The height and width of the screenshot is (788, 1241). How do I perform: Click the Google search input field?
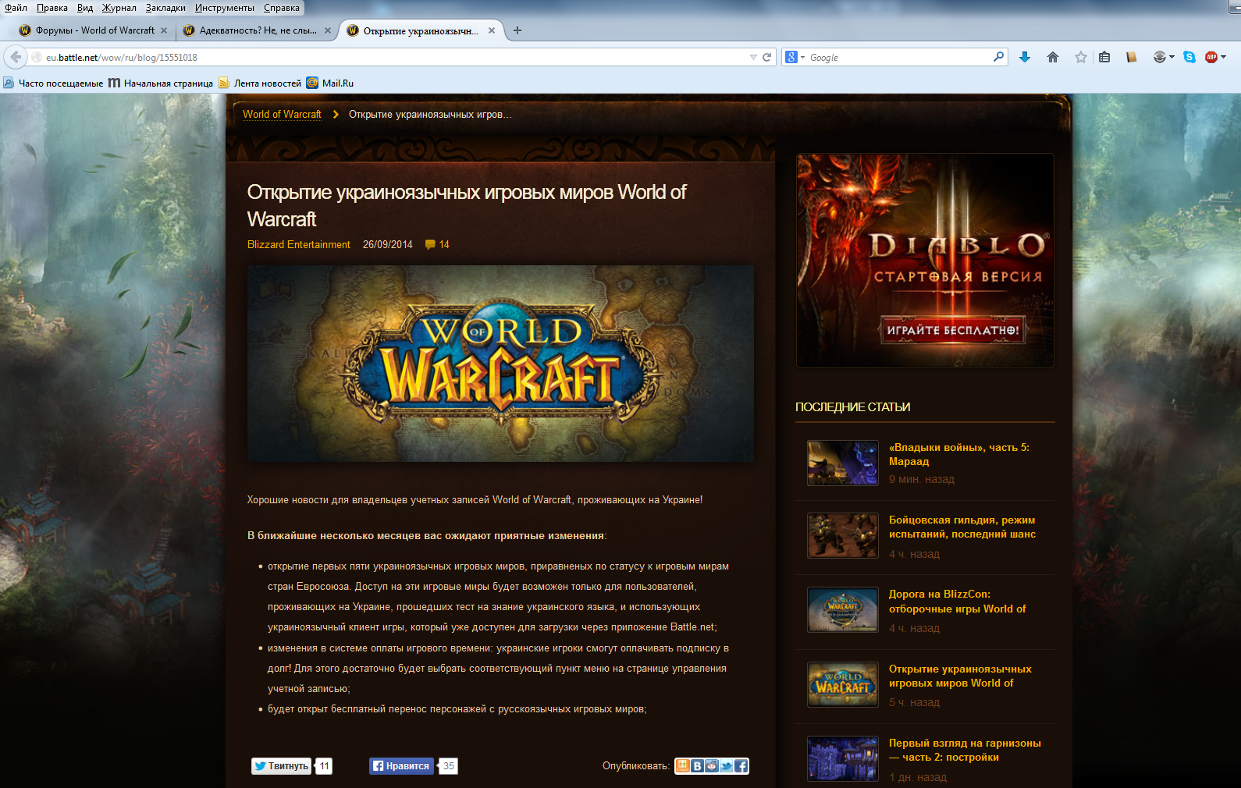pos(899,57)
